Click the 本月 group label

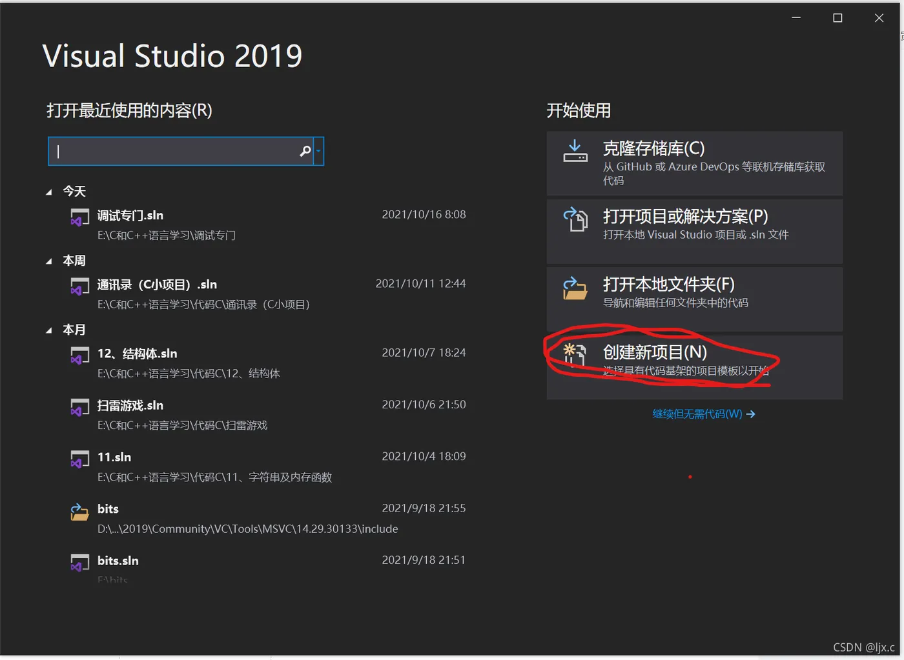pos(74,330)
